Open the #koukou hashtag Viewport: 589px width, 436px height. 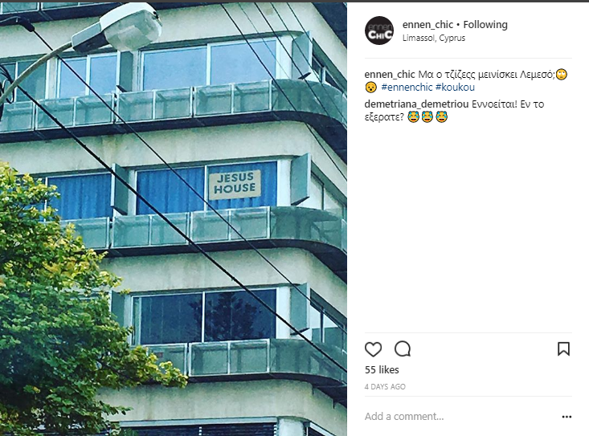[455, 87]
